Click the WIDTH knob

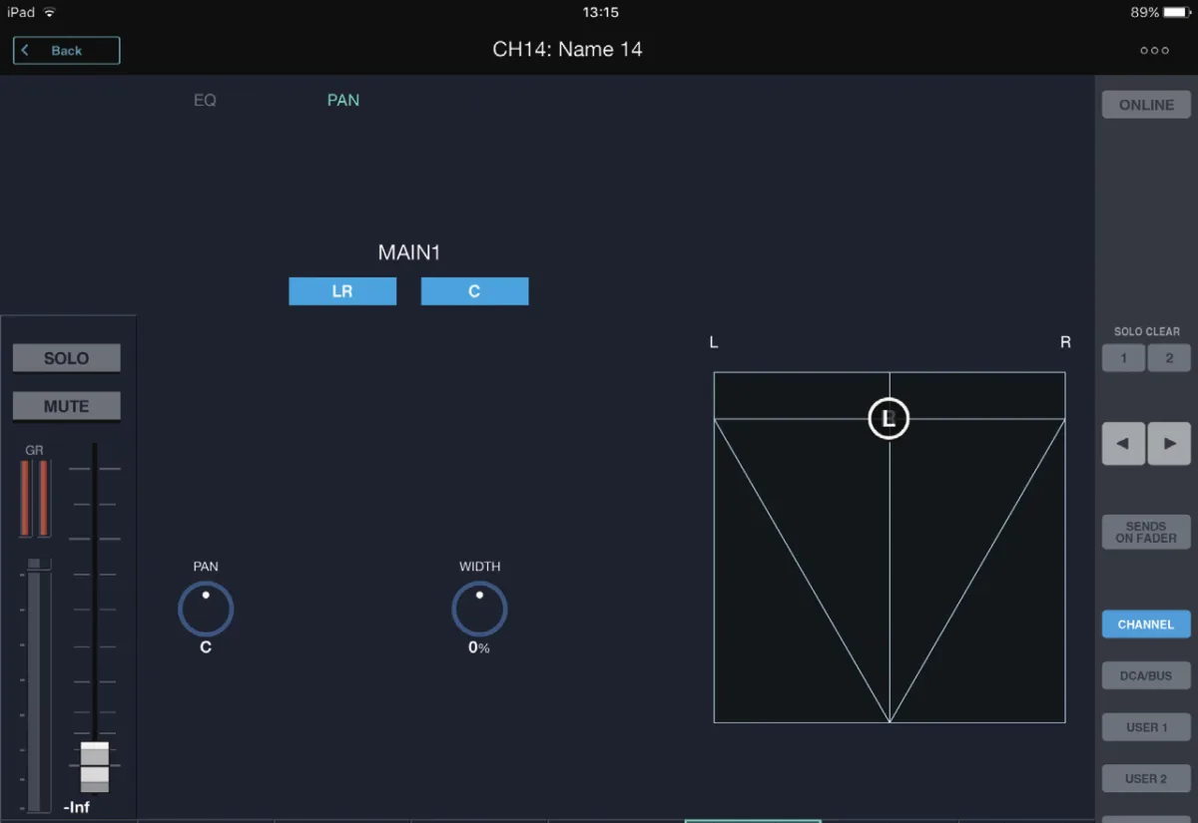click(x=479, y=610)
